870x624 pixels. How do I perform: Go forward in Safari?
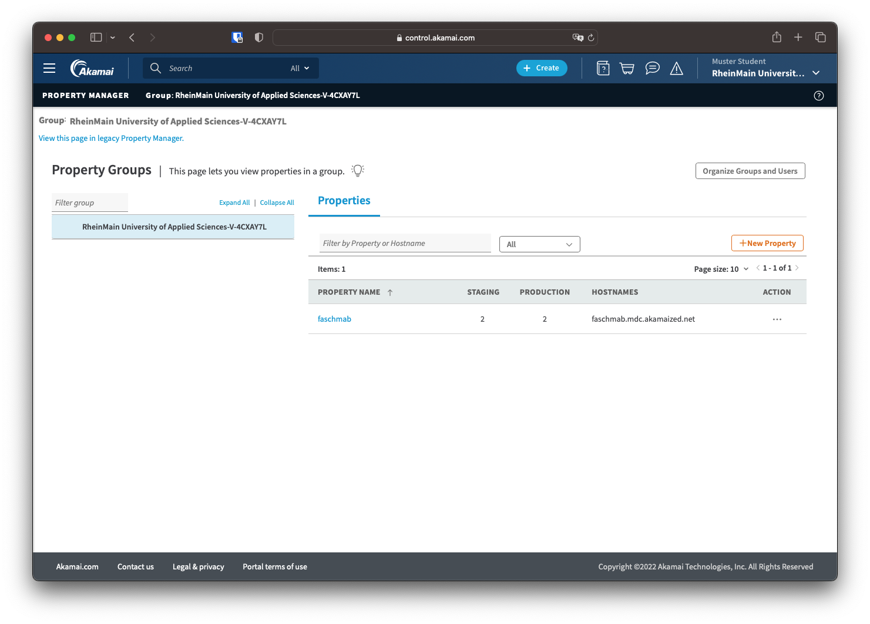tap(152, 38)
